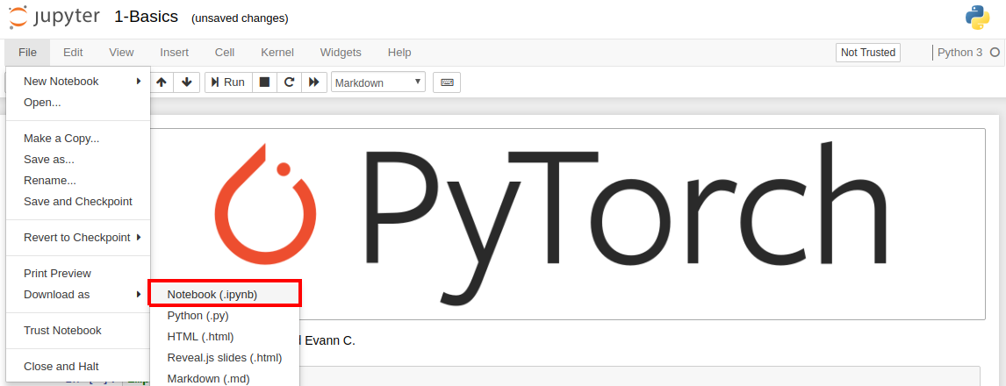Interrupt the kernel with stop icon

click(x=264, y=82)
